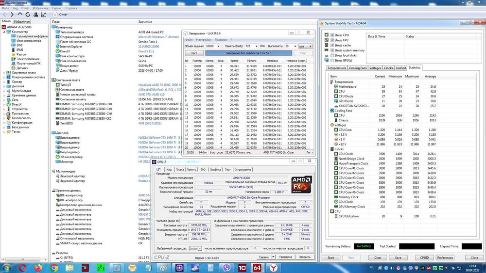Switch to Память tab in CPU-Z

[x=191, y=169]
